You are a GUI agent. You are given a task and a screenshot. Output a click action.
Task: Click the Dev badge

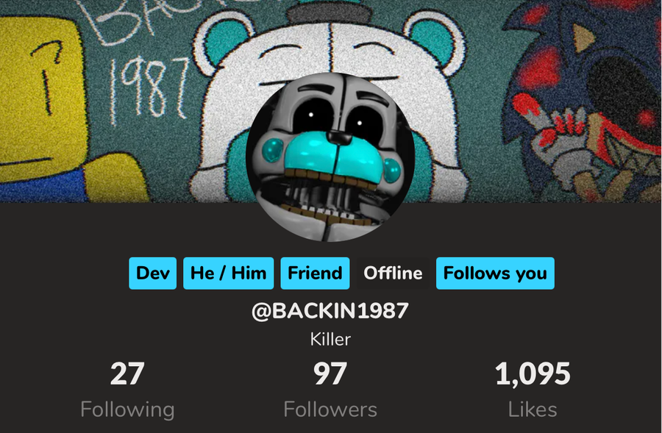tap(152, 273)
